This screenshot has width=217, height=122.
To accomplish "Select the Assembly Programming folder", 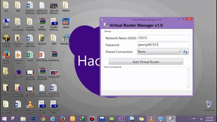I will click(6, 107).
